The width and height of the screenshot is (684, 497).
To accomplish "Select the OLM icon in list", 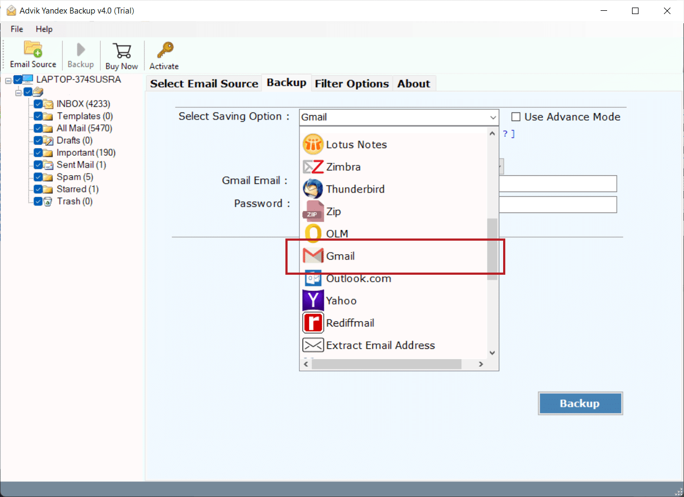I will point(313,234).
